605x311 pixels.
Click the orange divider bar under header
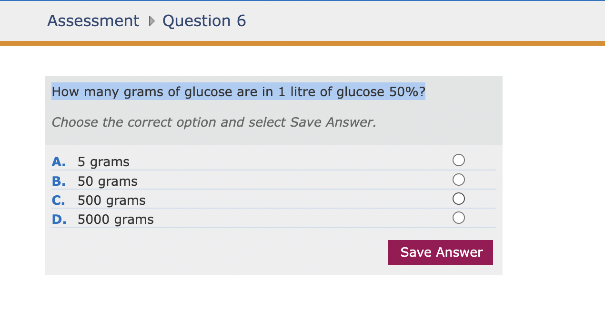click(302, 43)
